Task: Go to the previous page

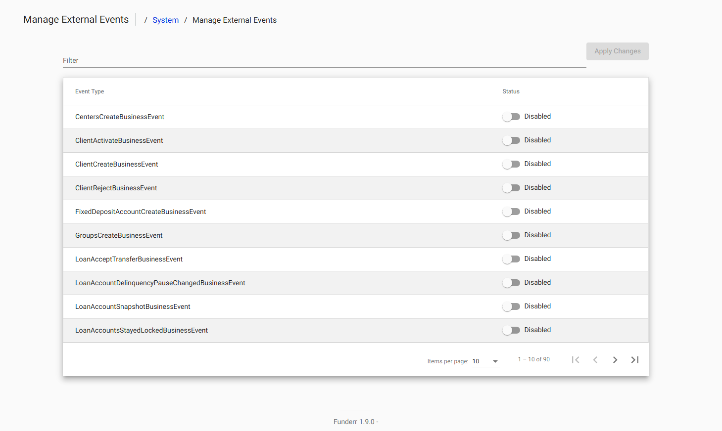Action: coord(595,359)
